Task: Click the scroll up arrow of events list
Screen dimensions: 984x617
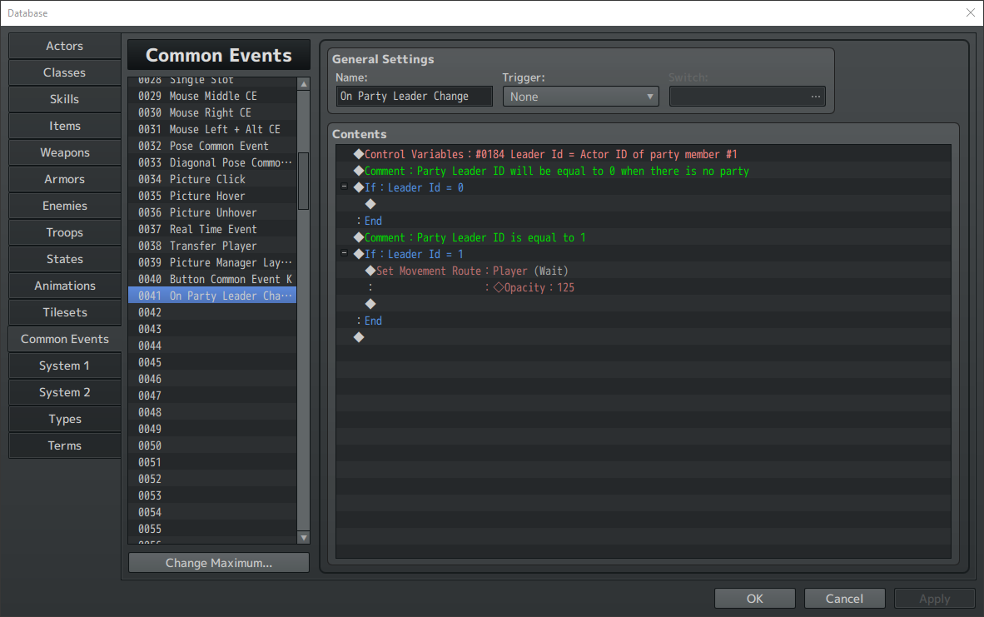Action: coord(304,84)
